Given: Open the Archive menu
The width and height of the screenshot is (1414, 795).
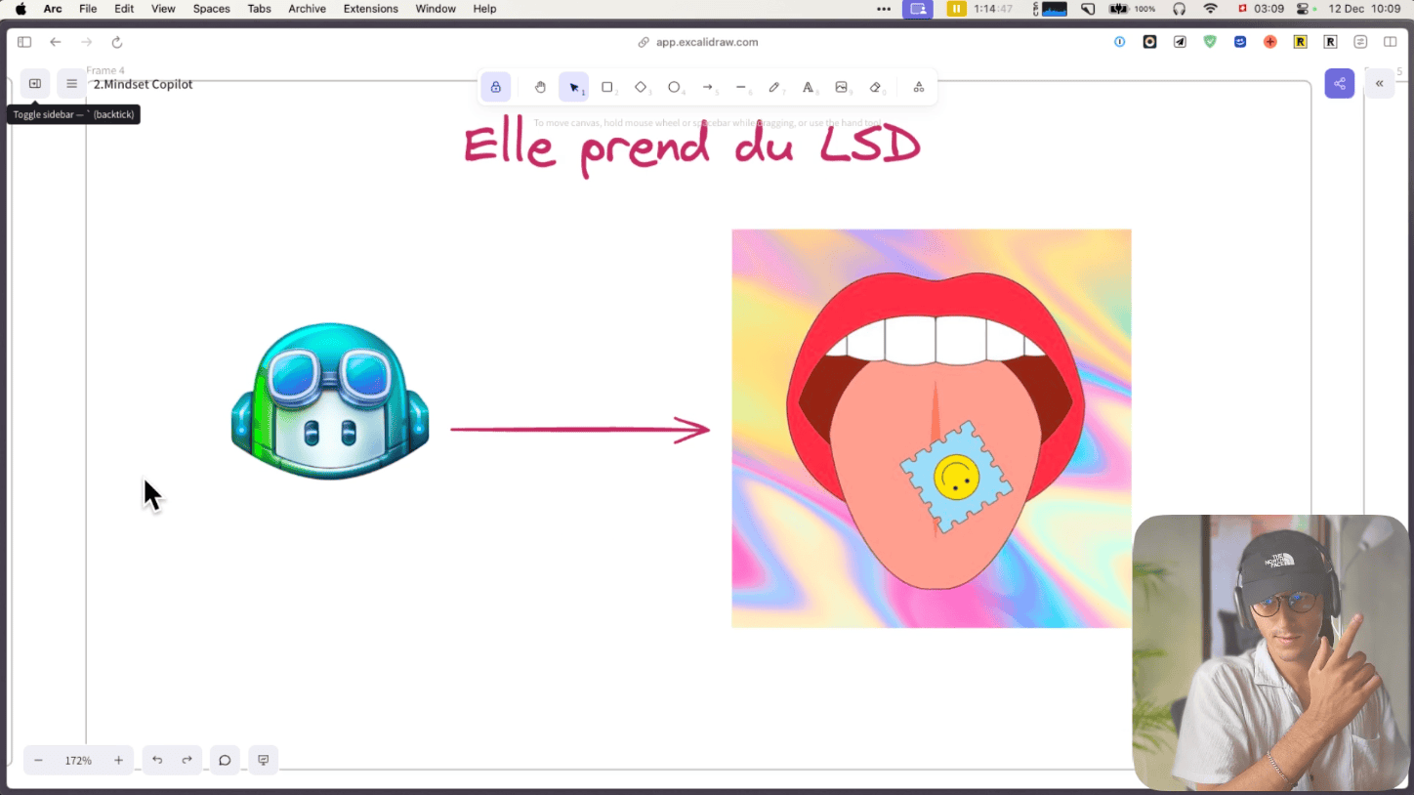Looking at the screenshot, I should (307, 9).
